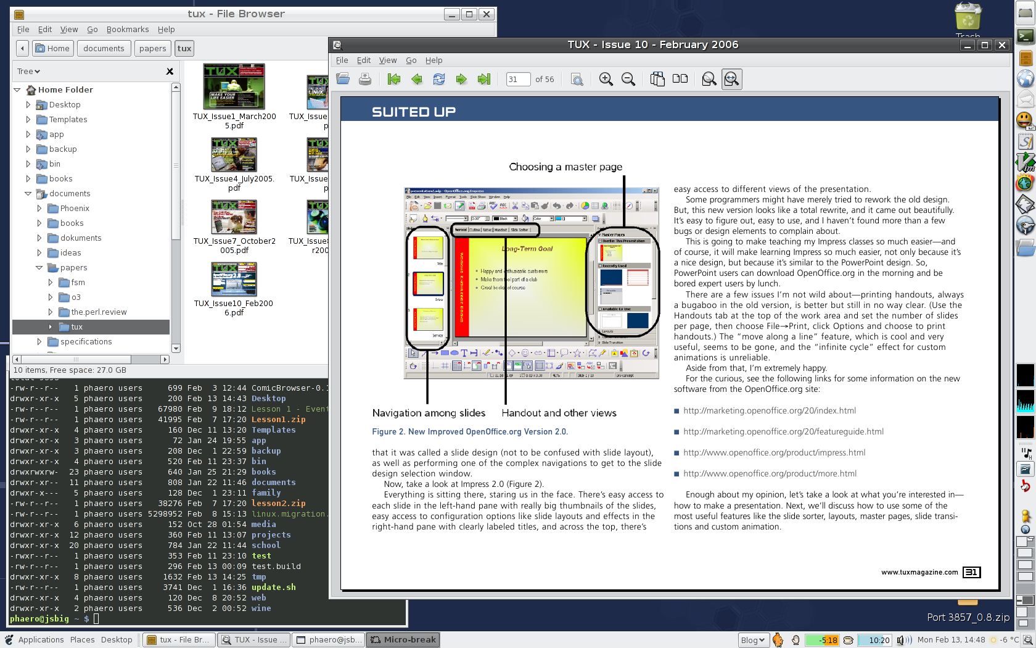Switch to phaero@jsb terminal taskbar button
This screenshot has width=1036, height=648.
328,640
